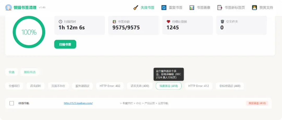Switch to the 书签画像 tab
The image size is (282, 120).
pos(203,8)
